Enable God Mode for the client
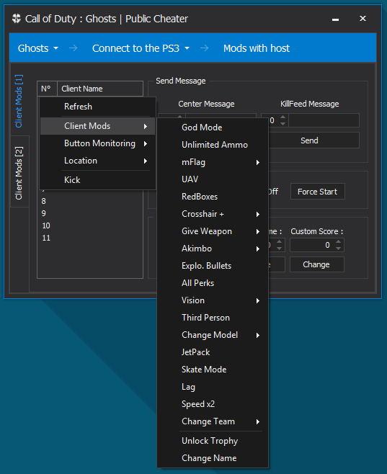 click(213, 128)
